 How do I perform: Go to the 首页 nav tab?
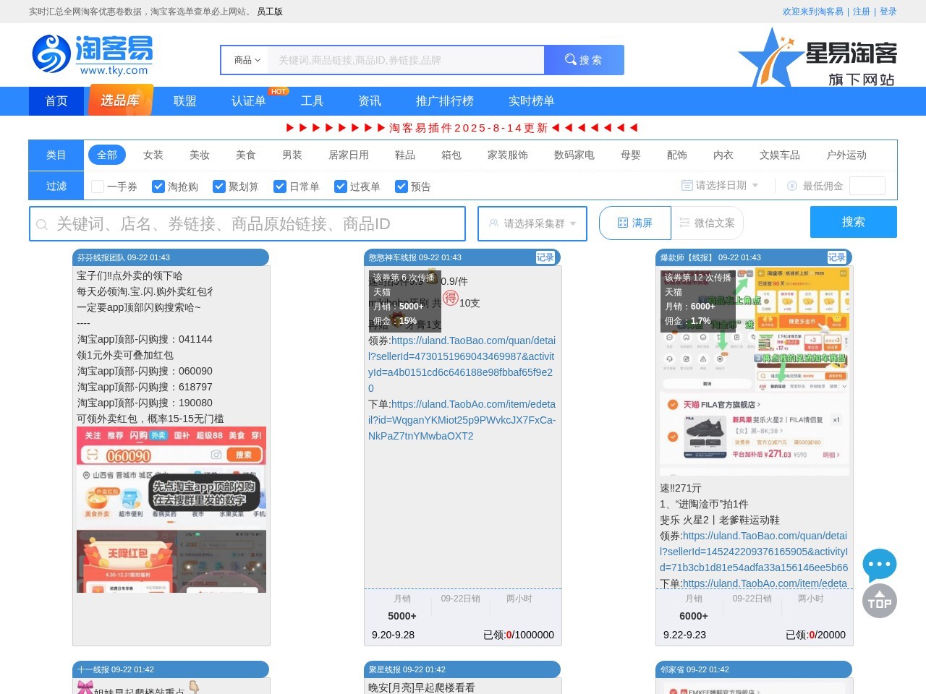point(56,101)
